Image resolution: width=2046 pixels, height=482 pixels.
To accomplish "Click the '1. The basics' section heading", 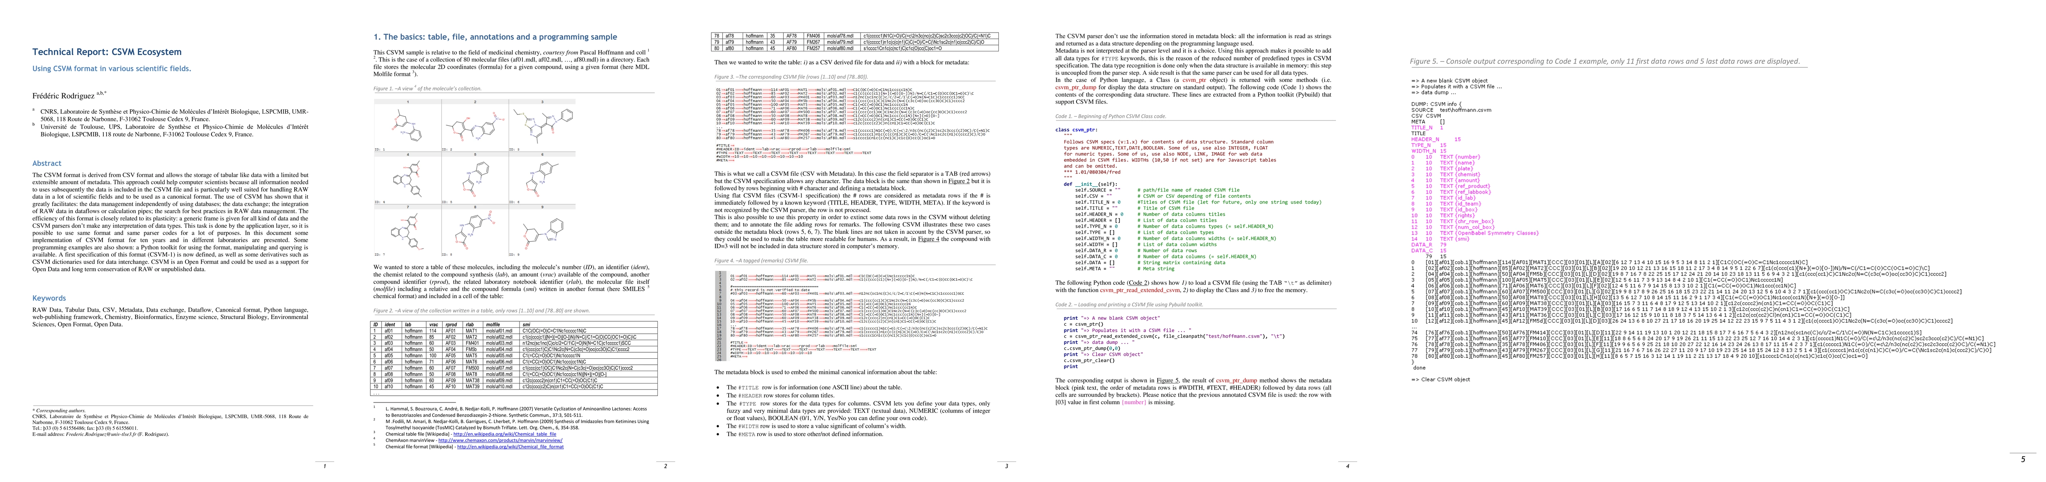I will 495,37.
